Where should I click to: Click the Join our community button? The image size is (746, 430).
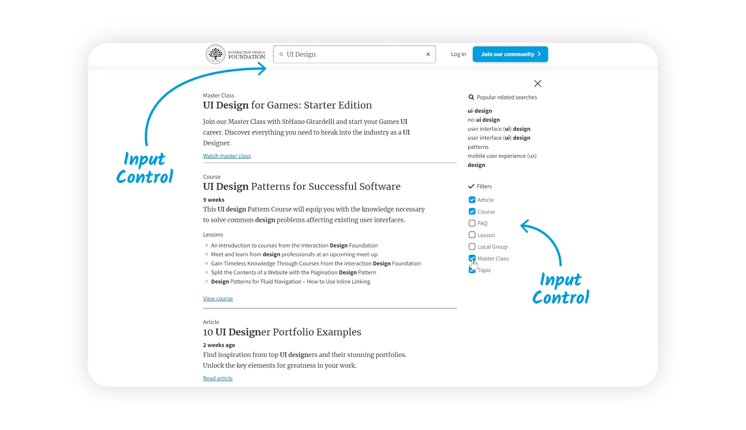point(510,54)
